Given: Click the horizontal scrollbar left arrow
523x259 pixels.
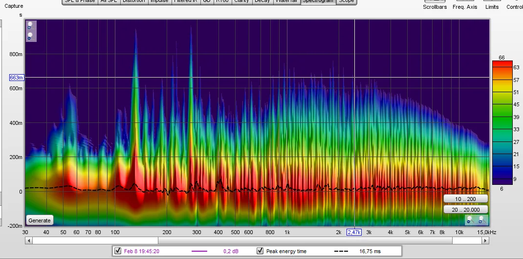Looking at the screenshot, I should tap(29, 240).
